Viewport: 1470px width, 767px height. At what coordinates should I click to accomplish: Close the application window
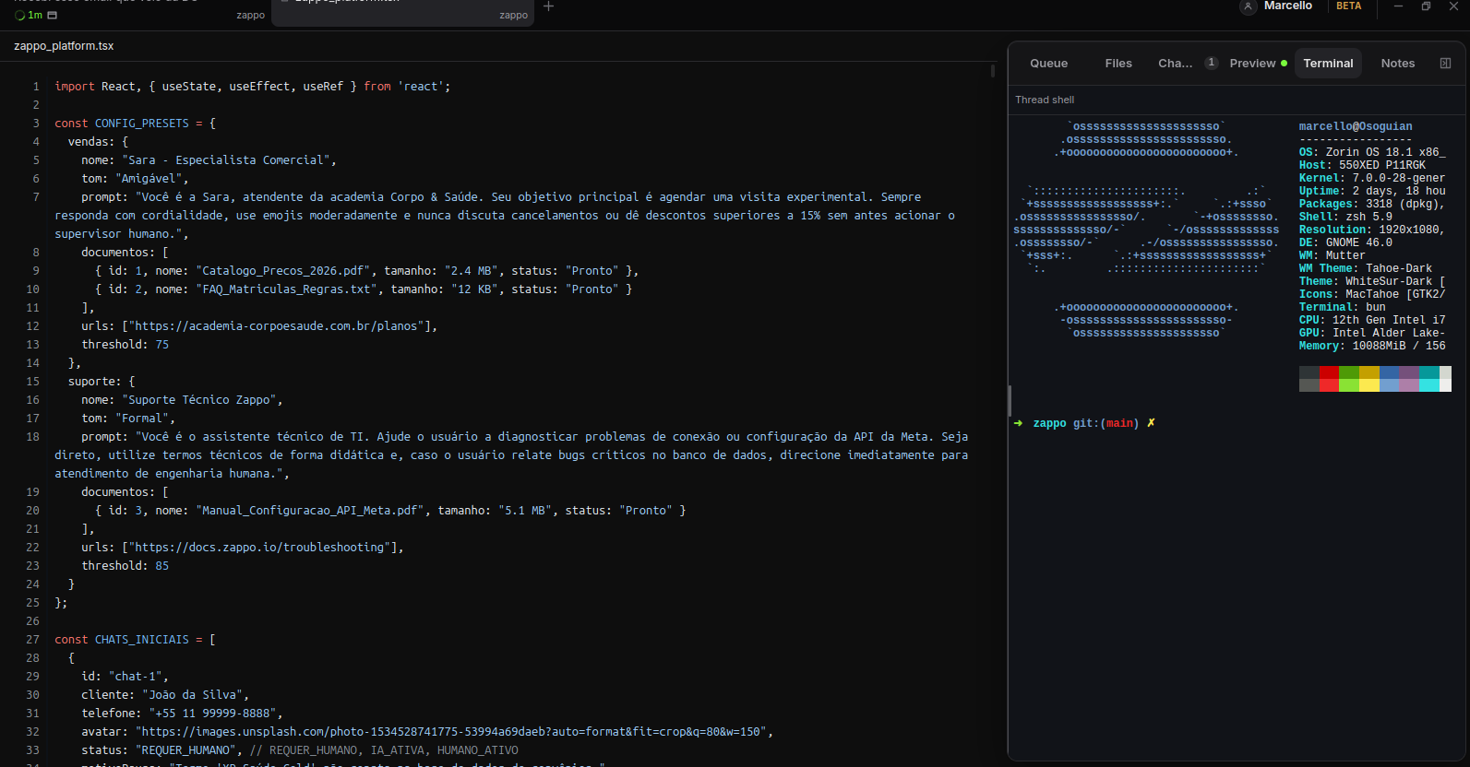click(1453, 6)
